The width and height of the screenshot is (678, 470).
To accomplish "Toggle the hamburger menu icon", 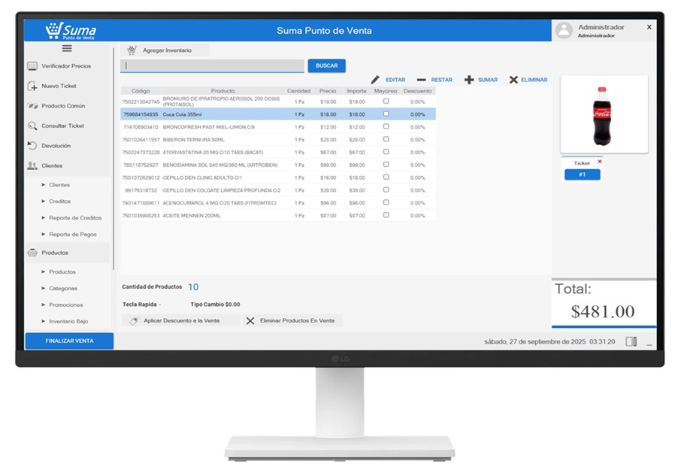I will click(67, 48).
